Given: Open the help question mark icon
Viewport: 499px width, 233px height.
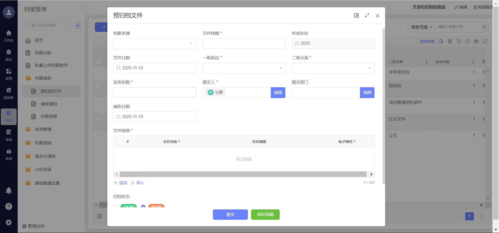Looking at the screenshot, I should click(9, 206).
